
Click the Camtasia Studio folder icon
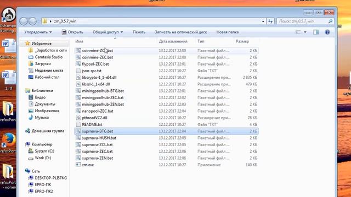pyautogui.click(x=31, y=57)
